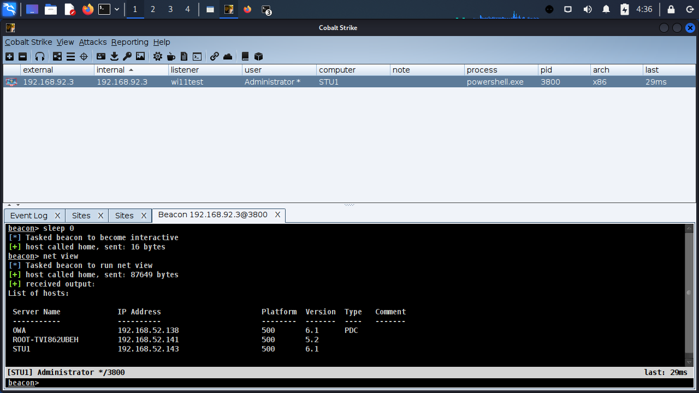Image resolution: width=699 pixels, height=393 pixels.
Task: Click MS Office macro document icon
Action: [x=184, y=56]
